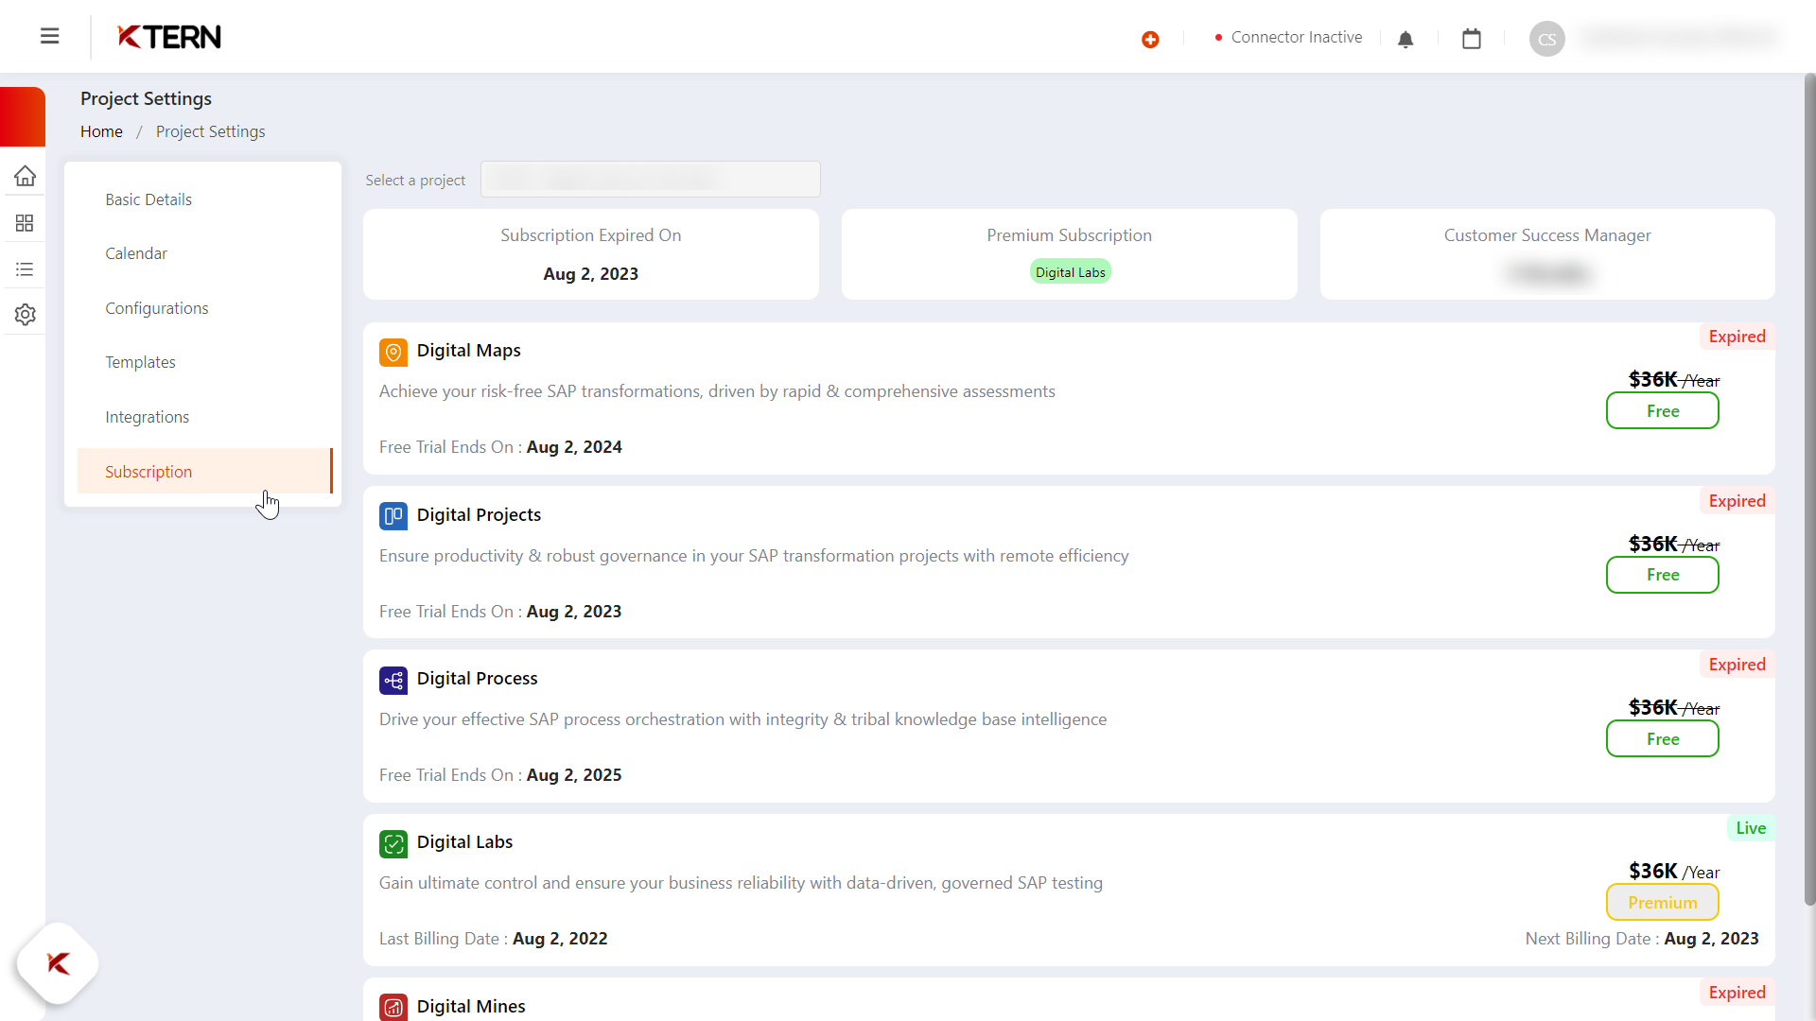Open settings gear in sidebar
Screen dimensions: 1816x1021
pos(25,315)
